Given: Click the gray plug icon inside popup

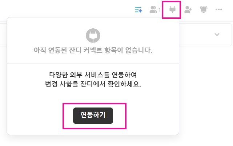Looking at the screenshot, I should tap(93, 36).
